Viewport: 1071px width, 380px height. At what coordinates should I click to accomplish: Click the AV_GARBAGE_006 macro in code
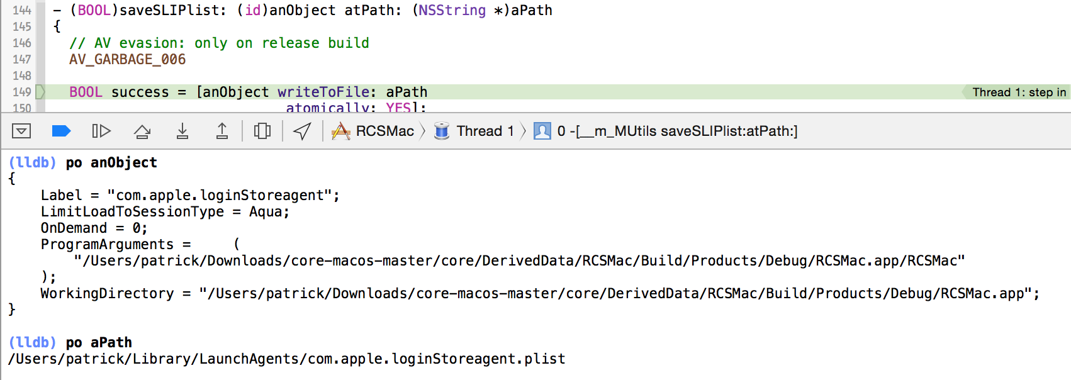pos(127,59)
